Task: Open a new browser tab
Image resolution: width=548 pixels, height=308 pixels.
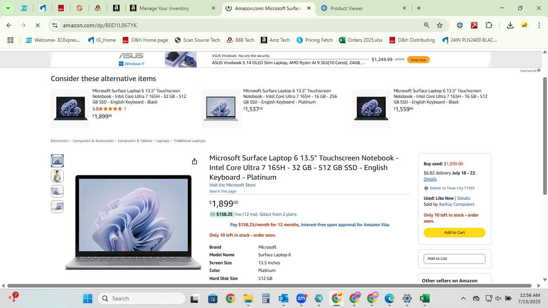Action: [x=419, y=8]
